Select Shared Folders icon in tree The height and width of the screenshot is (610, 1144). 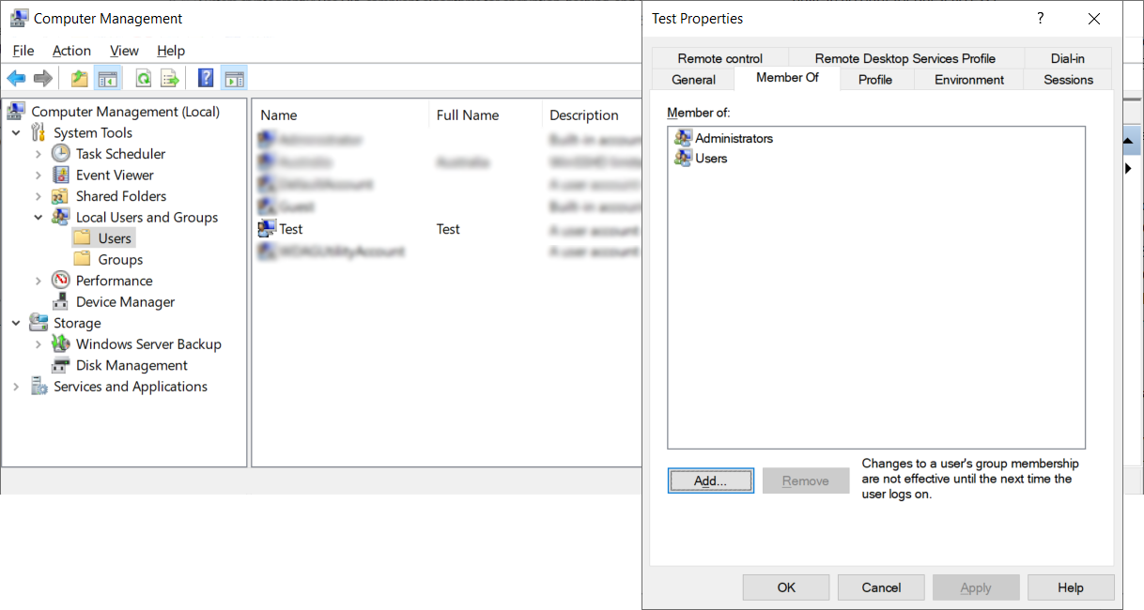pyautogui.click(x=60, y=196)
